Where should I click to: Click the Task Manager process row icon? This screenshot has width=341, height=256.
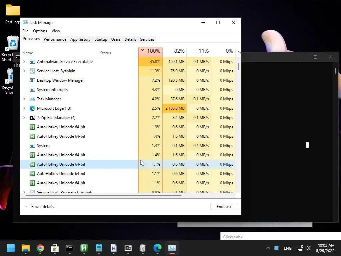[32, 99]
